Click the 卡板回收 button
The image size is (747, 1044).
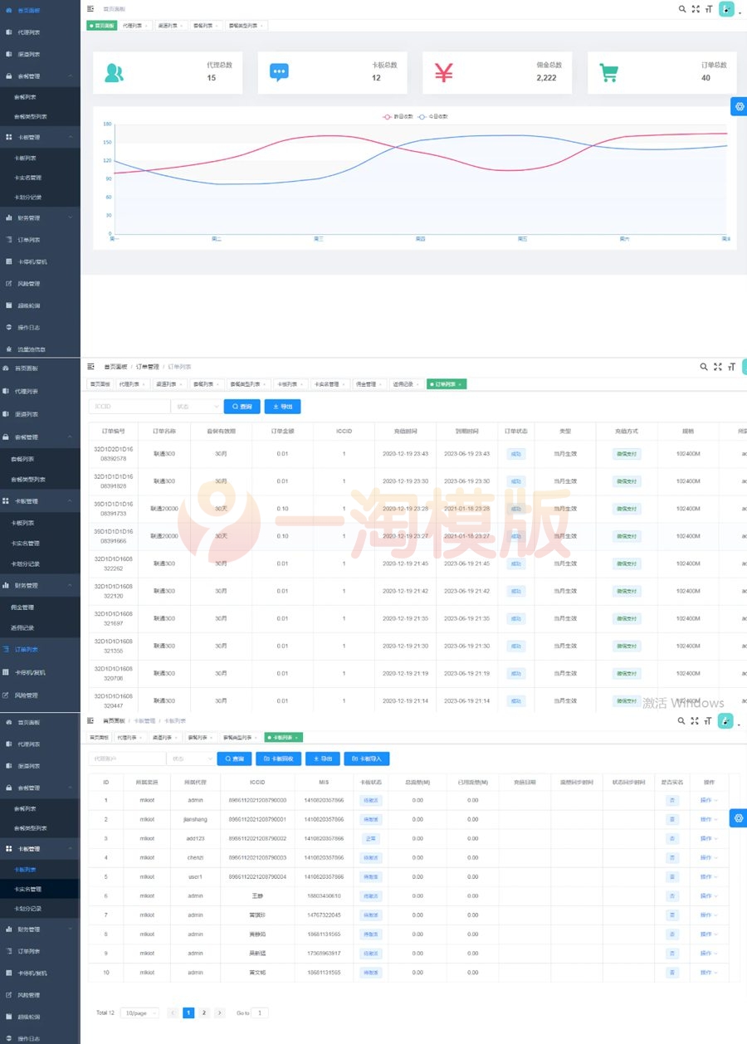pyautogui.click(x=278, y=759)
